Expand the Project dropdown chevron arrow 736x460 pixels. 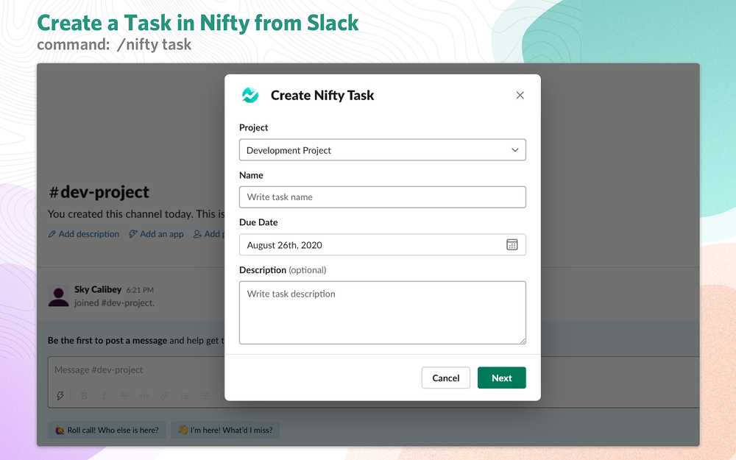[x=515, y=150]
